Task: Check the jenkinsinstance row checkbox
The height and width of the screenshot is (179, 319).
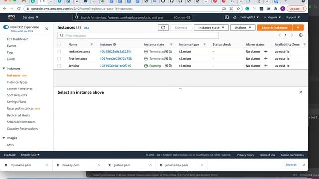Action: click(59, 52)
